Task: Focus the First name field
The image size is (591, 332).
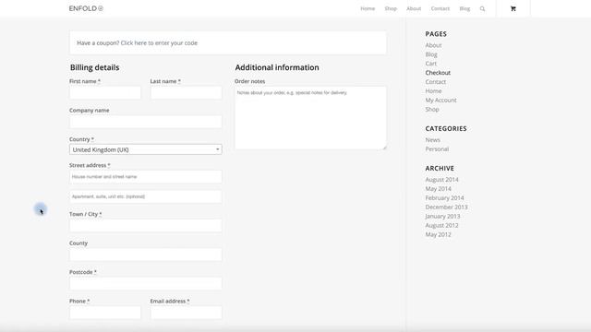Action: click(x=104, y=92)
